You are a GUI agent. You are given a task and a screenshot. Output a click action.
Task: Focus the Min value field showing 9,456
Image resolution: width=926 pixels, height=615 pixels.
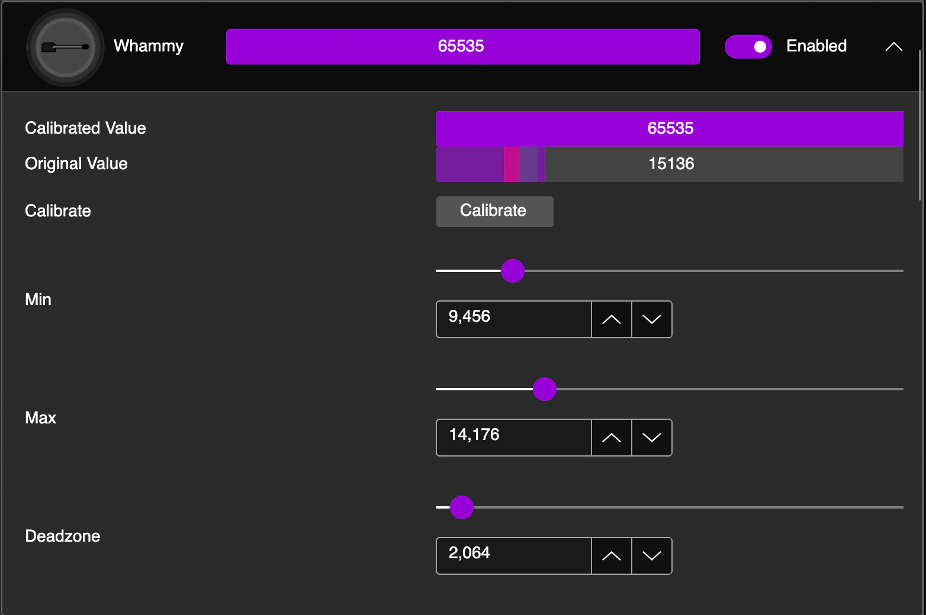tap(514, 319)
